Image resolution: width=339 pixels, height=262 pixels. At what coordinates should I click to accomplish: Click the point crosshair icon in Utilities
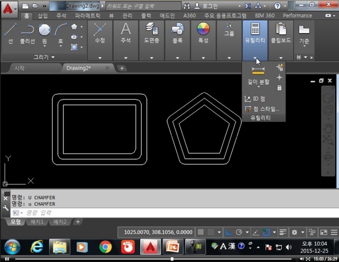pos(279,77)
